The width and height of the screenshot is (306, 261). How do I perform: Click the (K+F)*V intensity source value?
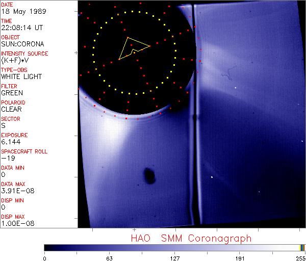point(15,60)
